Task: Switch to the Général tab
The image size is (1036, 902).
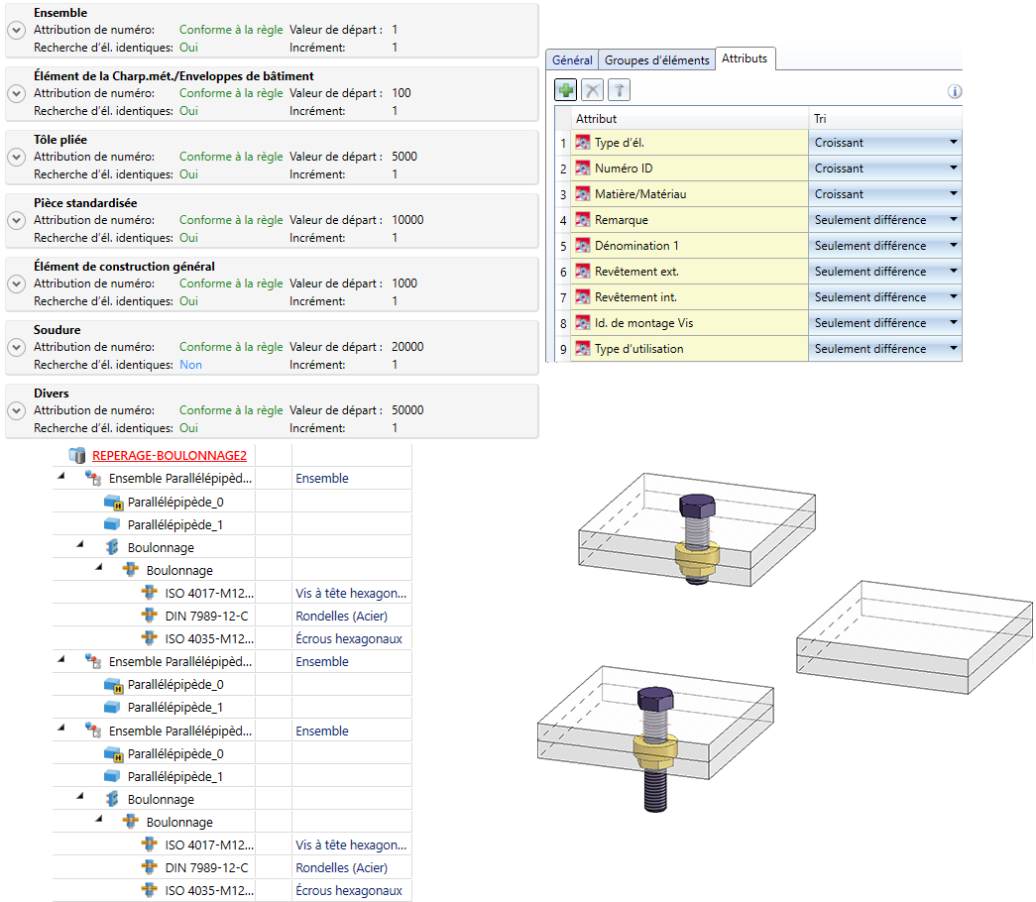Action: [x=572, y=60]
